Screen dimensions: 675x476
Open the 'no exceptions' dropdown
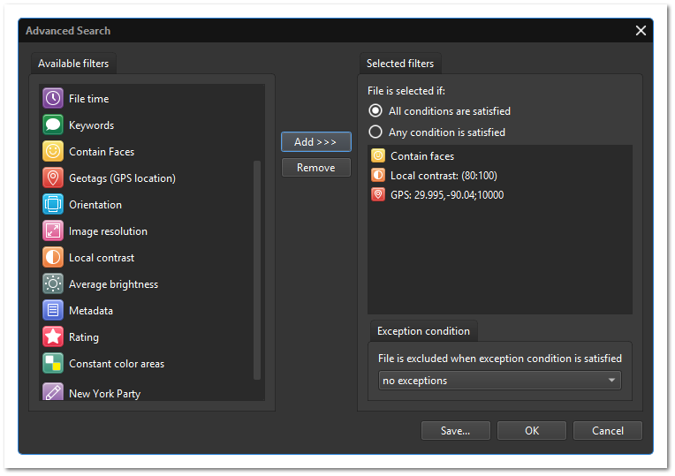500,381
